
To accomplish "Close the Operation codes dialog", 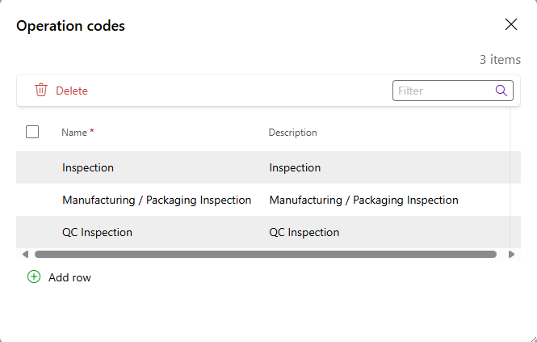I will 511,24.
